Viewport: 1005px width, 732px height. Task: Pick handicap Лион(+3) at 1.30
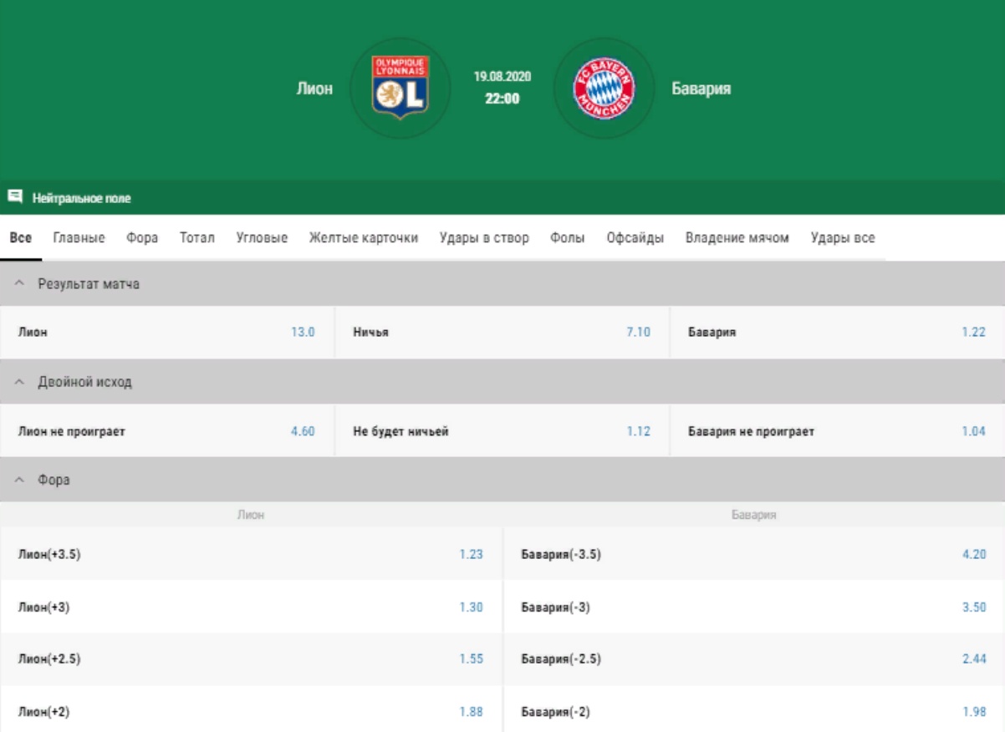click(x=251, y=607)
